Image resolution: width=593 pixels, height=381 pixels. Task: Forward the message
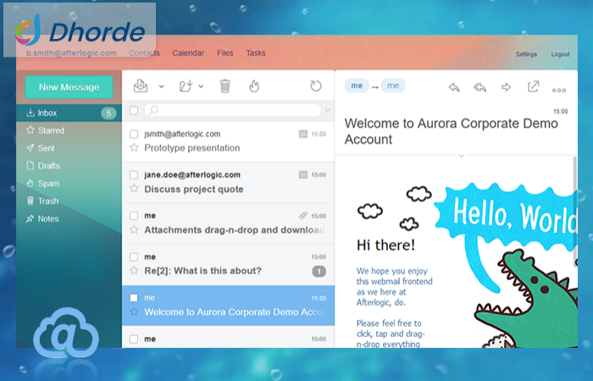506,87
